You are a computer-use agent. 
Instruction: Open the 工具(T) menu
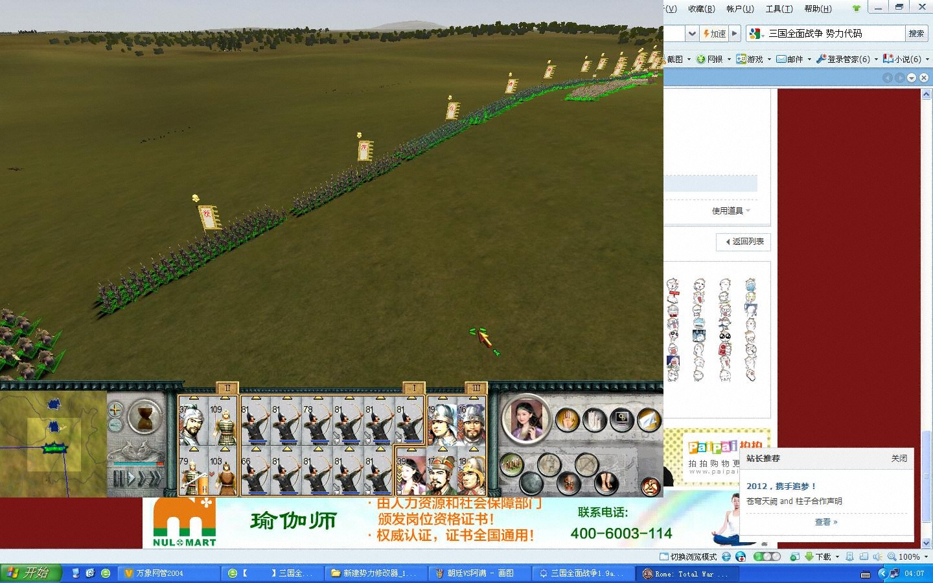click(779, 8)
